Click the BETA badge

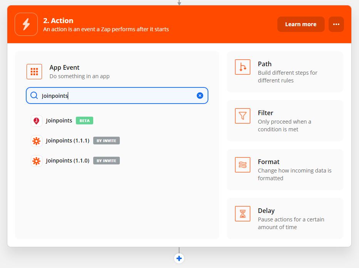pyautogui.click(x=84, y=121)
